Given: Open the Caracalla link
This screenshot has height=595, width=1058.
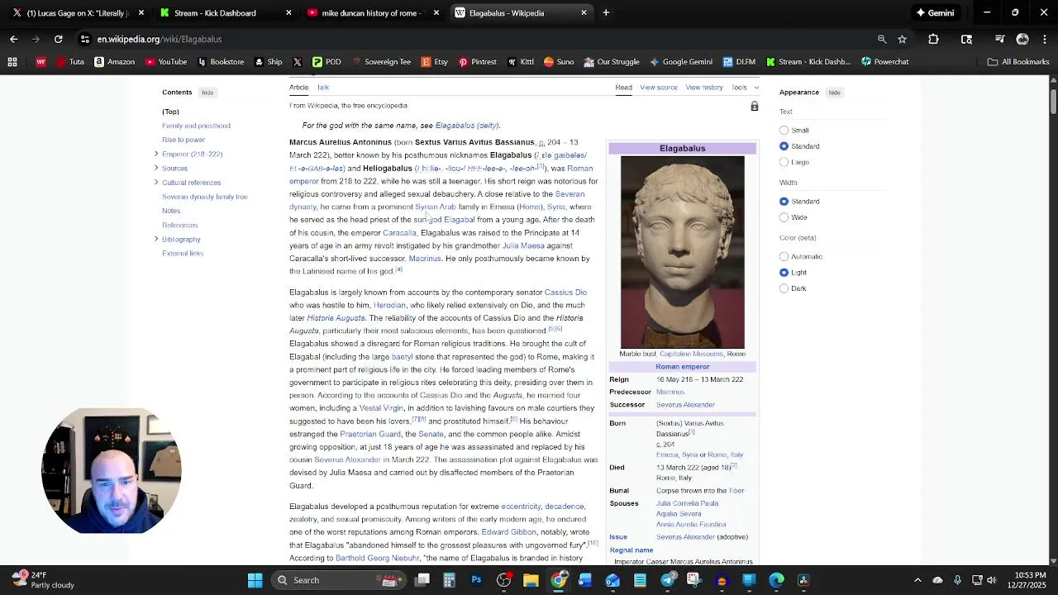Looking at the screenshot, I should click(x=399, y=233).
